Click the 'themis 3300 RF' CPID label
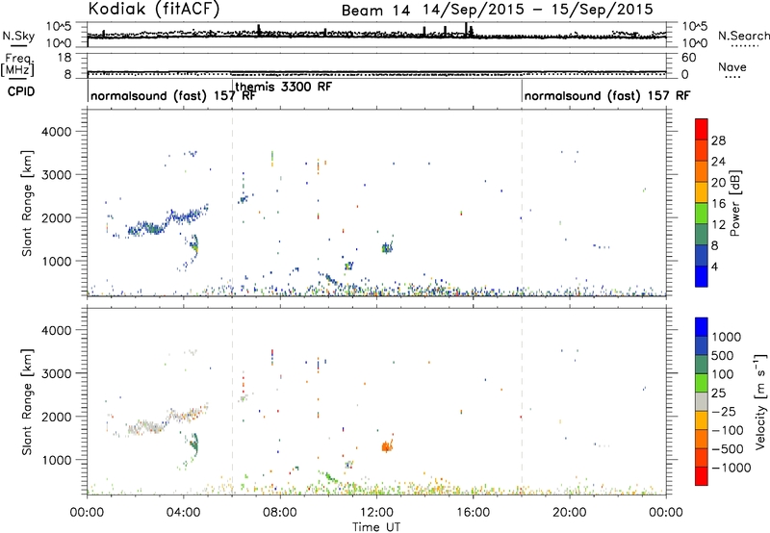770x533 pixels. (x=284, y=87)
